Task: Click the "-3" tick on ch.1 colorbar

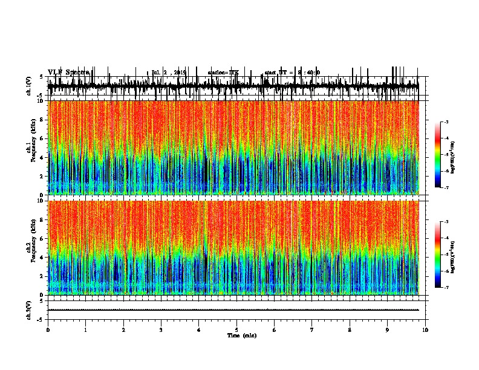Action: tap(446, 122)
